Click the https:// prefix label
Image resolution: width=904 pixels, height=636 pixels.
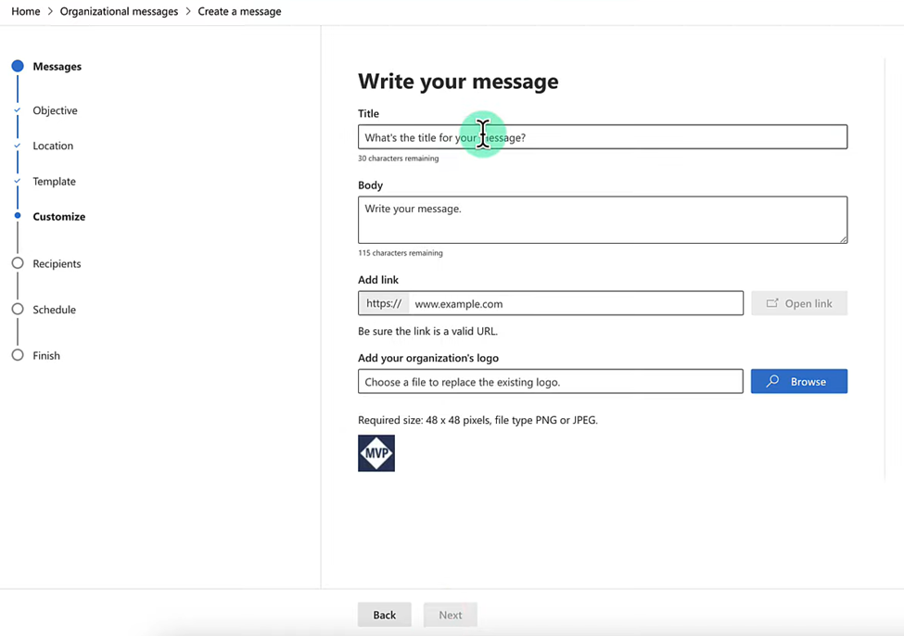384,303
